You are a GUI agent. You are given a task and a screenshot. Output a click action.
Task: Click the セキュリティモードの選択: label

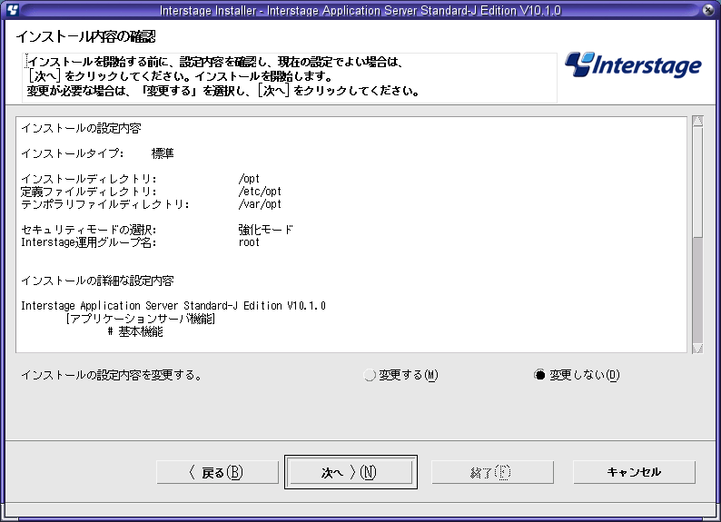pyautogui.click(x=89, y=230)
